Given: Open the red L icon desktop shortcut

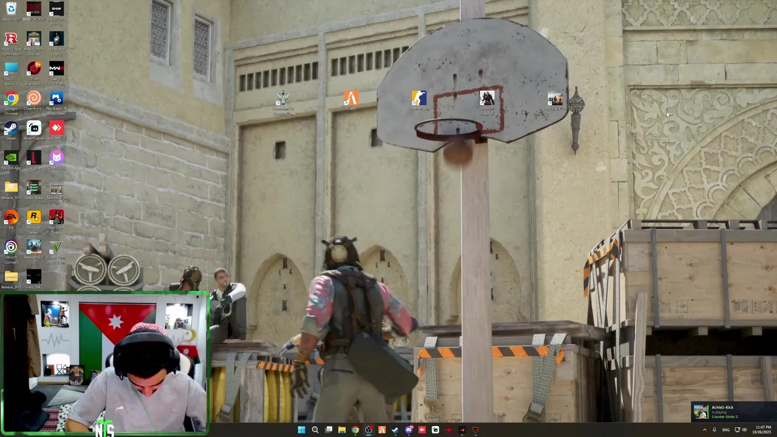Looking at the screenshot, I should point(34,160).
